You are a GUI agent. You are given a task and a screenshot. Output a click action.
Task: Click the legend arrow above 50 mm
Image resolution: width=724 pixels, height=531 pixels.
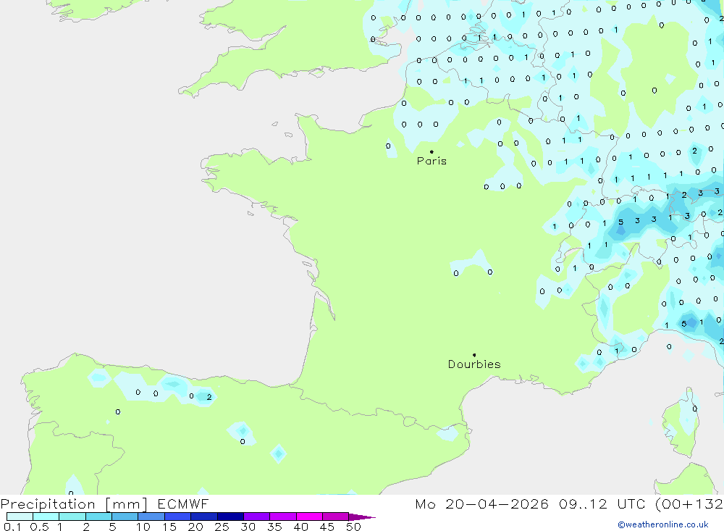(362, 517)
